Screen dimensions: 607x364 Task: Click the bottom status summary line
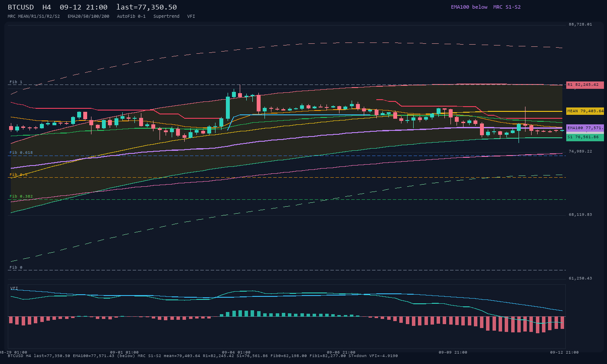[203, 356]
